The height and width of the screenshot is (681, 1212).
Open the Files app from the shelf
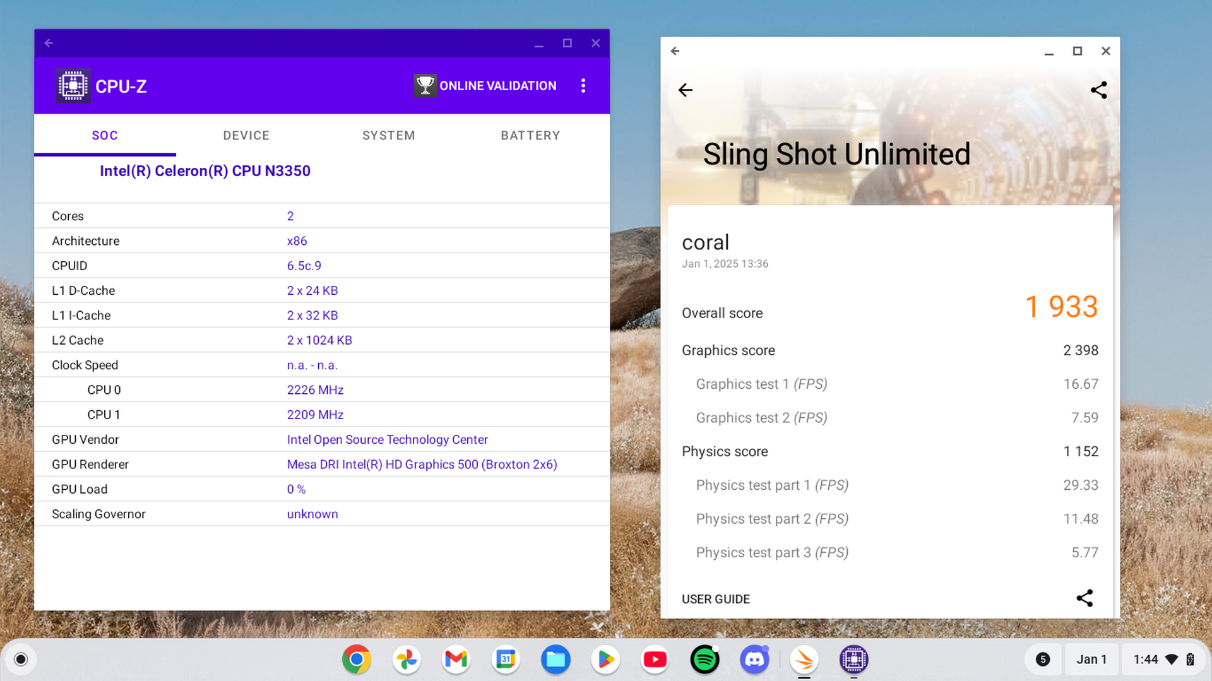pos(555,660)
